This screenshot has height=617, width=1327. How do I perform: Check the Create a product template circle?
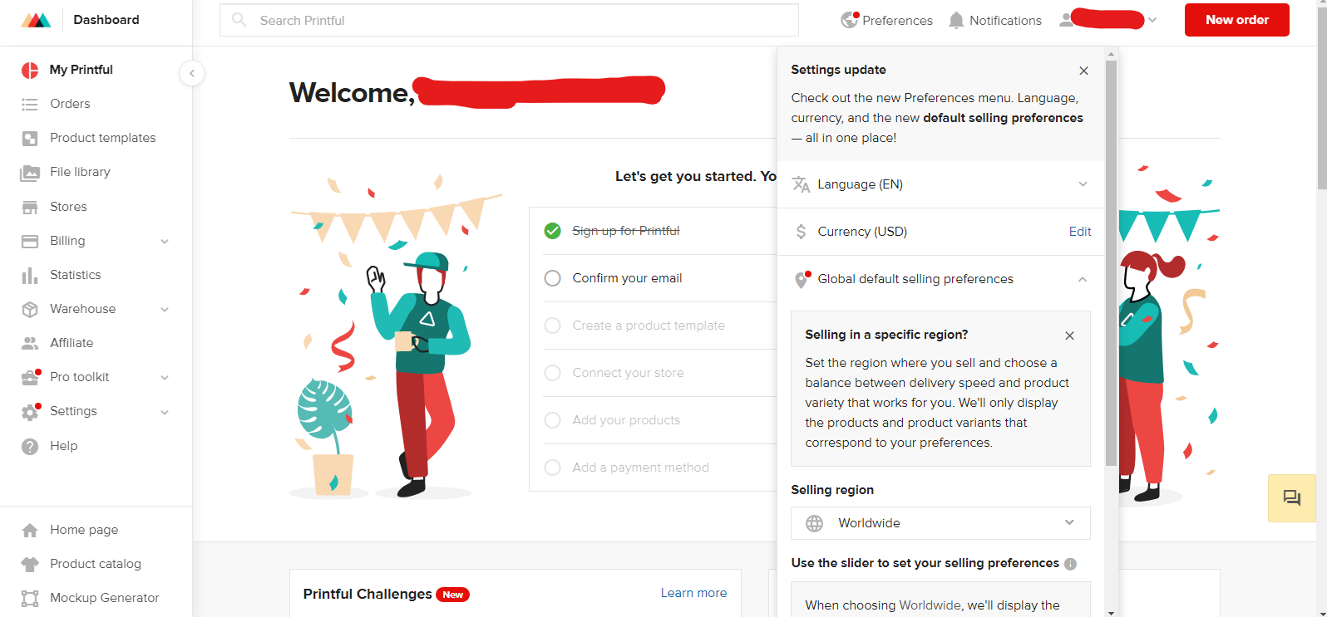point(552,326)
